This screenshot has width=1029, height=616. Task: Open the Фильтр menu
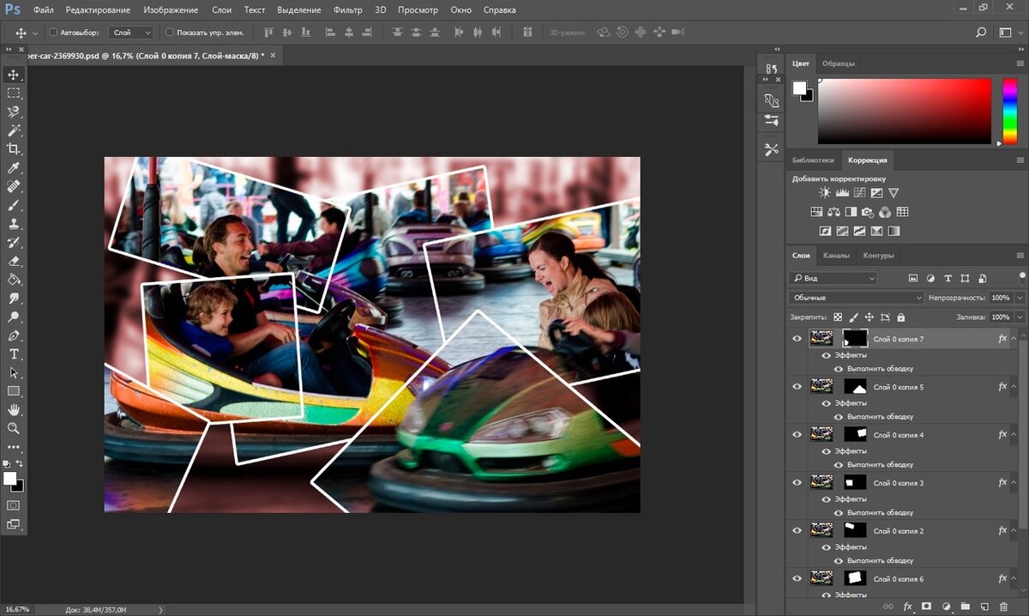tap(348, 10)
